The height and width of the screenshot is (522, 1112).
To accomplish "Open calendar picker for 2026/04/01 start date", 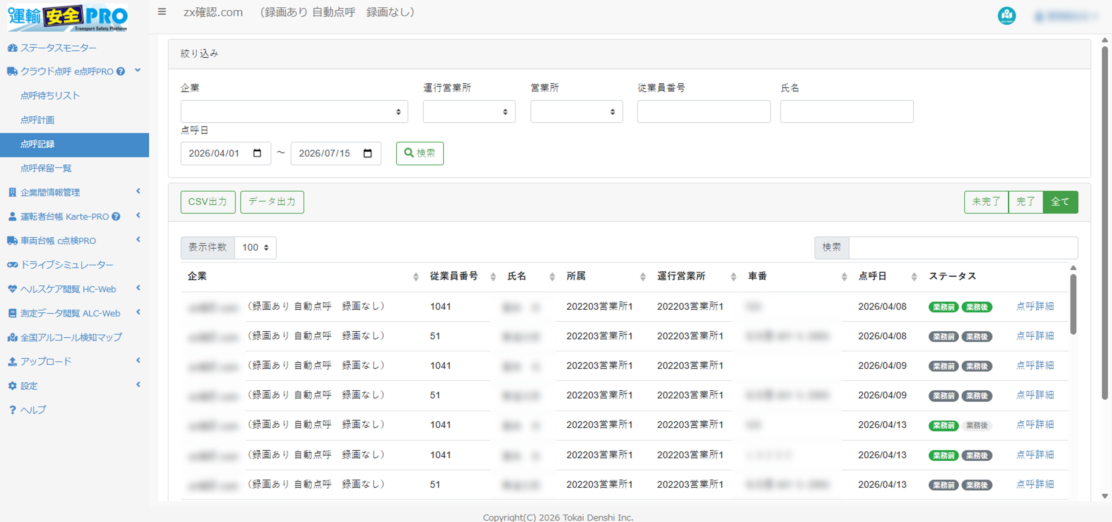I will [x=257, y=153].
